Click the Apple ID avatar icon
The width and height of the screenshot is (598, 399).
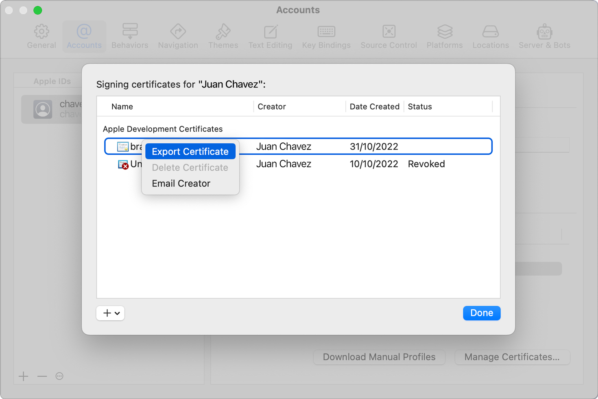coord(43,109)
